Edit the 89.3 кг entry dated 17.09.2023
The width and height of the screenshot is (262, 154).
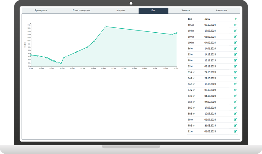click(235, 108)
